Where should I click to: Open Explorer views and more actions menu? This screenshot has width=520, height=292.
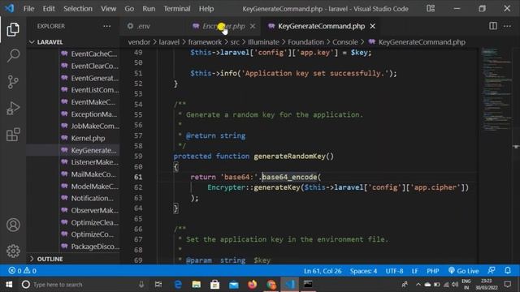(x=106, y=26)
